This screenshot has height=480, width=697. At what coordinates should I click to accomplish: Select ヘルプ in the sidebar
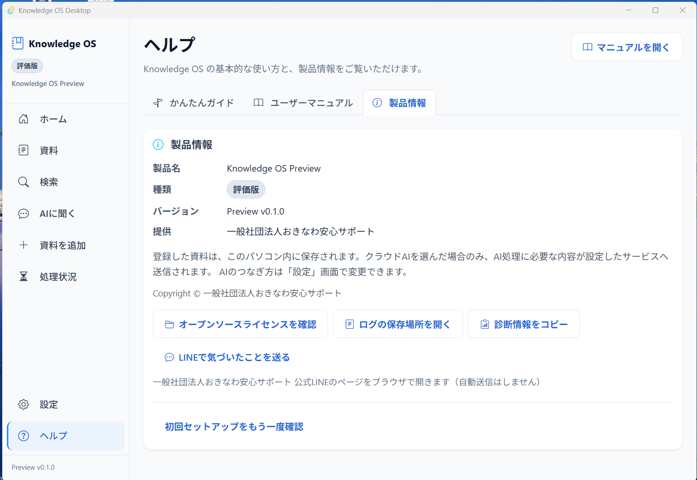coord(66,436)
